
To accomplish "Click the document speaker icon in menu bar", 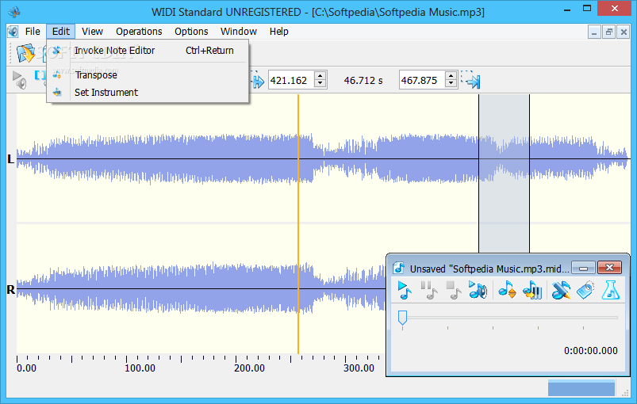I will [13, 31].
